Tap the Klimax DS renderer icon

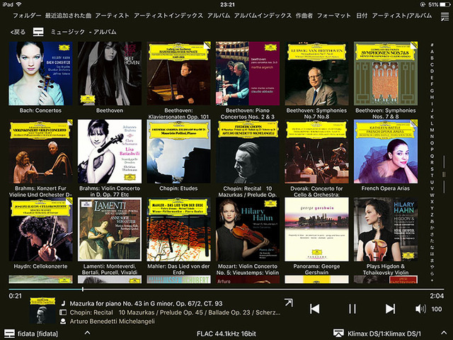(x=338, y=334)
